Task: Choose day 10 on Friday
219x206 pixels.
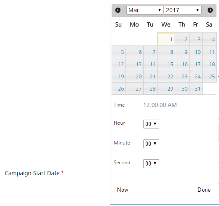Action: pyautogui.click(x=196, y=52)
